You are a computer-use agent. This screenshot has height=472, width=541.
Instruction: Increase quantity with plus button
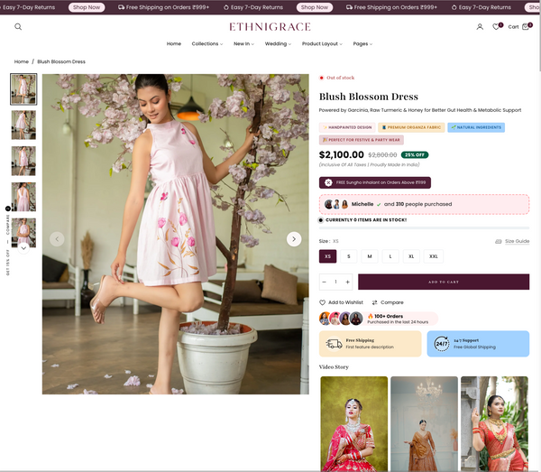[347, 282]
